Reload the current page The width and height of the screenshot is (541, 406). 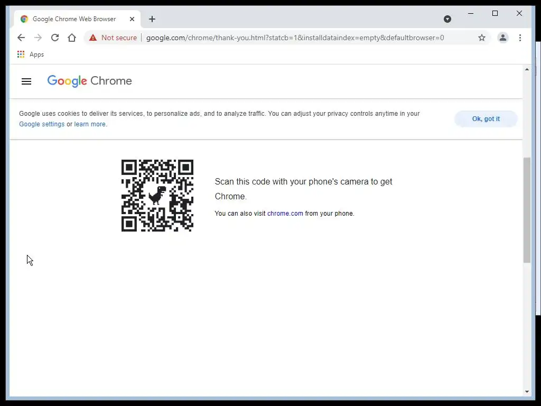pos(55,38)
